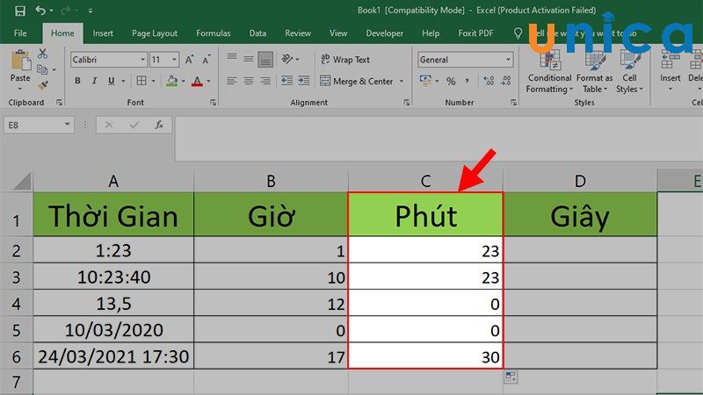703x395 pixels.
Task: Click the Comma Style icon
Action: tap(467, 81)
